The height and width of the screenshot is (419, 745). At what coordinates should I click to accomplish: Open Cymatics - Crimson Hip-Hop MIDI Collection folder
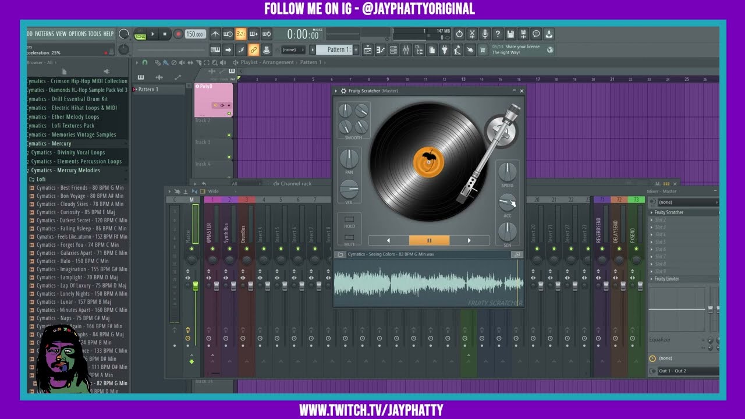[x=77, y=81]
